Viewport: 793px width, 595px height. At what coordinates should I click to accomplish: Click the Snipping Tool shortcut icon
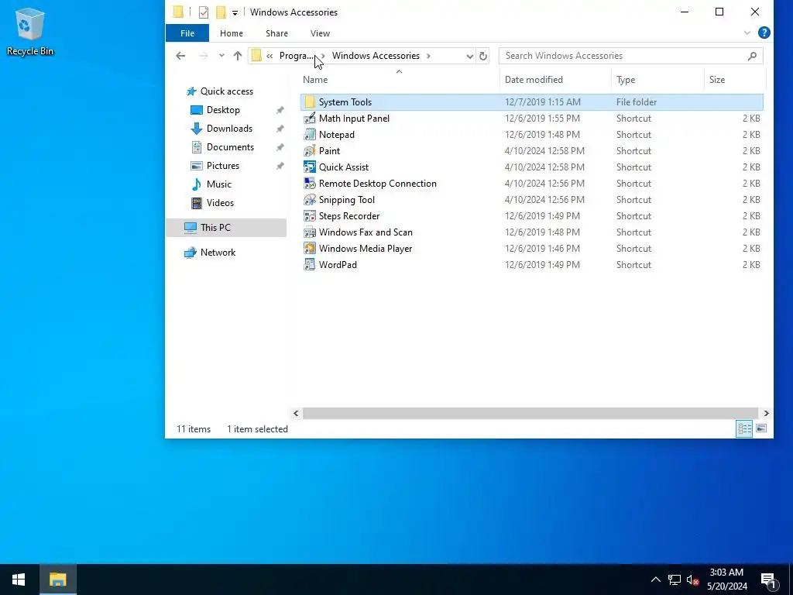[310, 199]
